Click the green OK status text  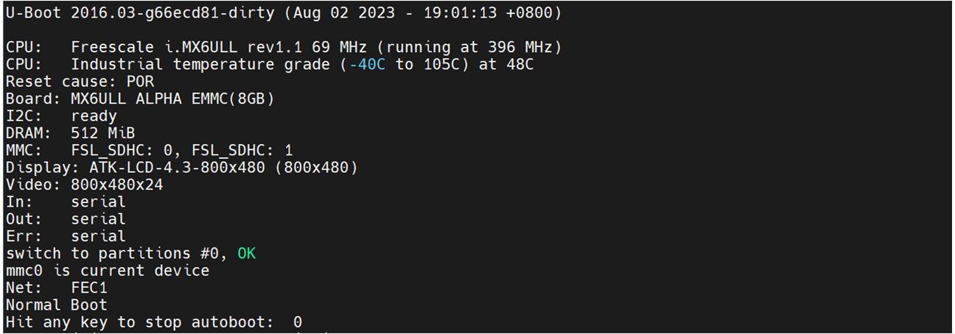click(x=247, y=254)
